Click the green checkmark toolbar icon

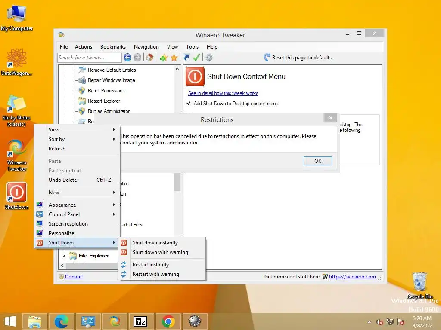[196, 58]
